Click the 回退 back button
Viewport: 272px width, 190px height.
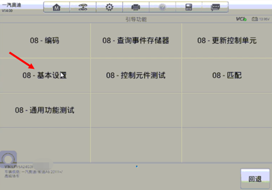(x=255, y=179)
